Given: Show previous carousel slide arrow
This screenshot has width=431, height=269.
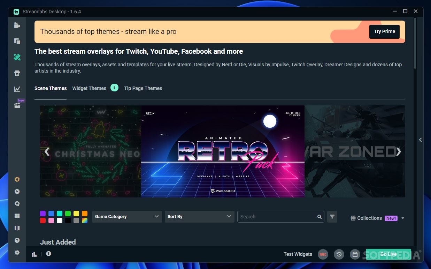Looking at the screenshot, I should click(47, 151).
